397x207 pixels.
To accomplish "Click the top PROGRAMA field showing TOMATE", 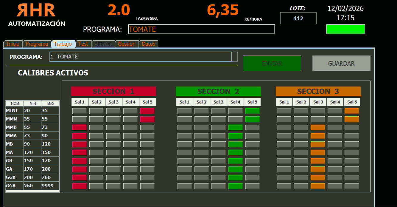I will point(201,29).
